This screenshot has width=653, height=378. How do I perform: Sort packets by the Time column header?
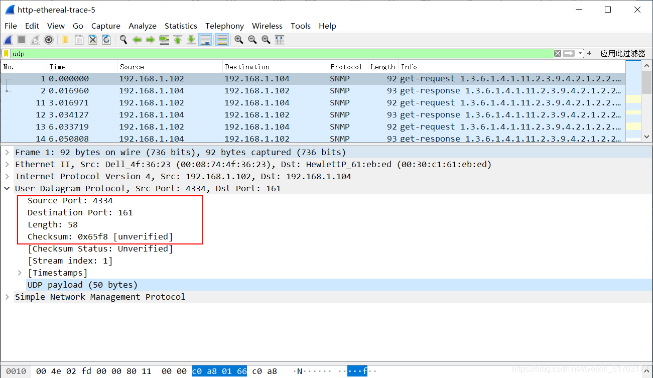tap(82, 67)
